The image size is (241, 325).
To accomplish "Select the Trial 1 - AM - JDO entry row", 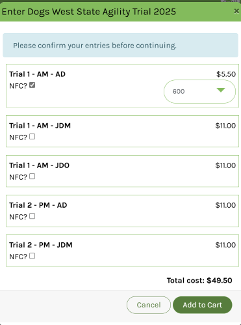I will pos(122,171).
